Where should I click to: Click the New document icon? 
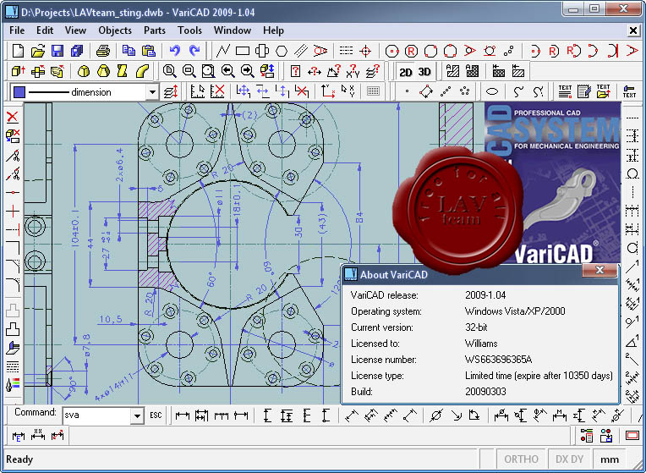pyautogui.click(x=18, y=51)
